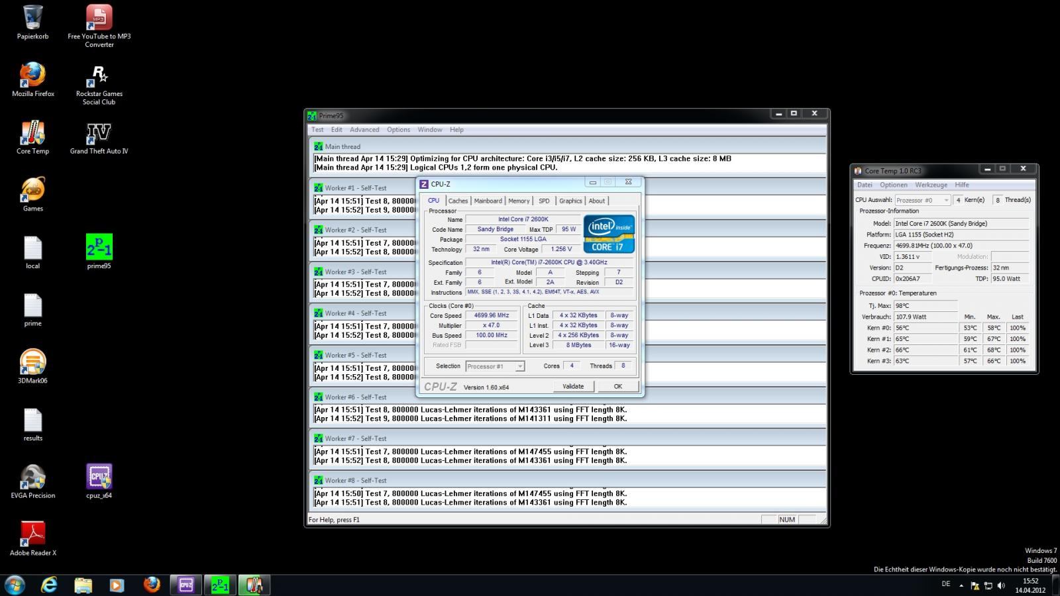This screenshot has width=1060, height=596.
Task: Switch to Prime95 taskbar button
Action: click(x=220, y=585)
